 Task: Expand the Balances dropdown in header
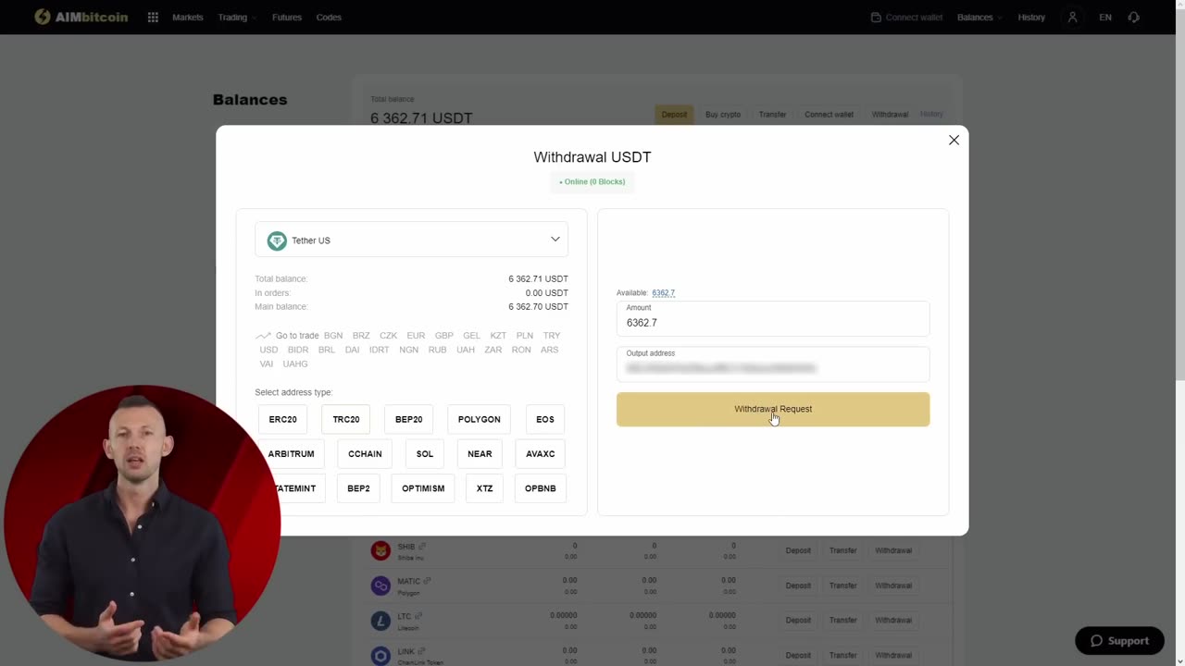[979, 17]
